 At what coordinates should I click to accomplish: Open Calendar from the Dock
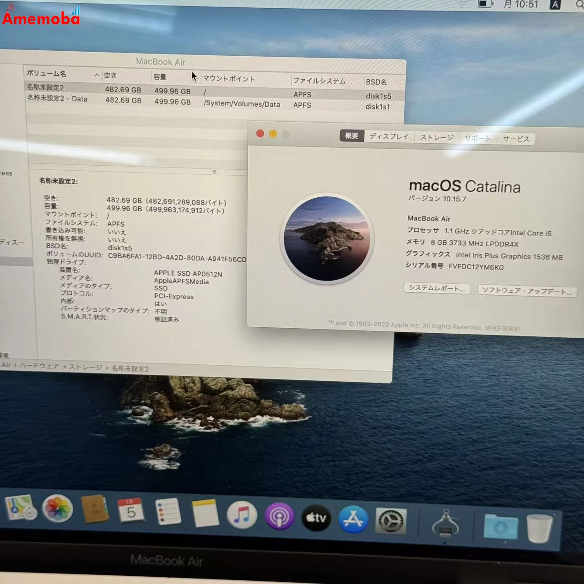click(x=131, y=511)
